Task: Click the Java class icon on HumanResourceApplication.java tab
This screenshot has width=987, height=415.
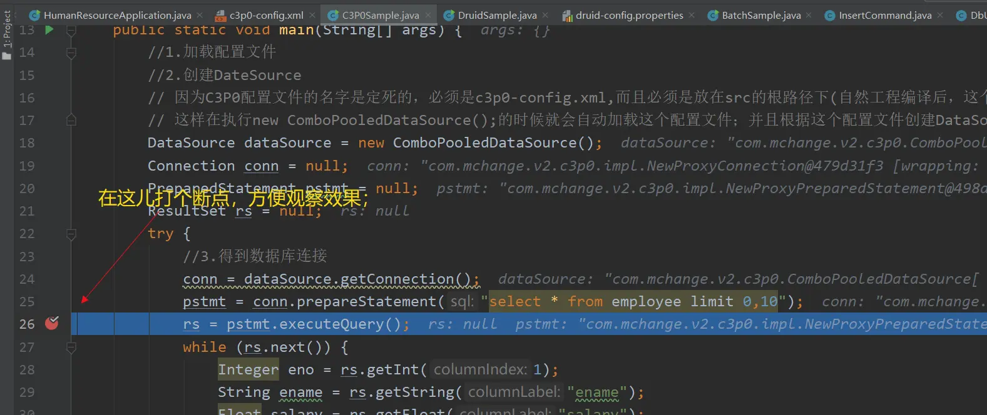Action: [35, 16]
